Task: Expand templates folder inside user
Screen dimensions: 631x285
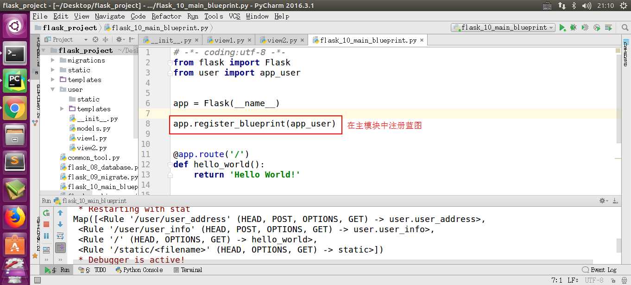Action: 62,109
